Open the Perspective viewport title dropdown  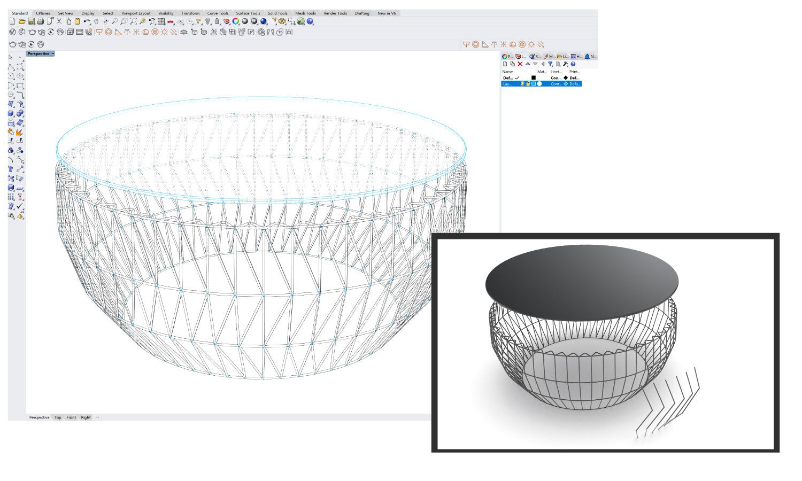click(x=52, y=53)
